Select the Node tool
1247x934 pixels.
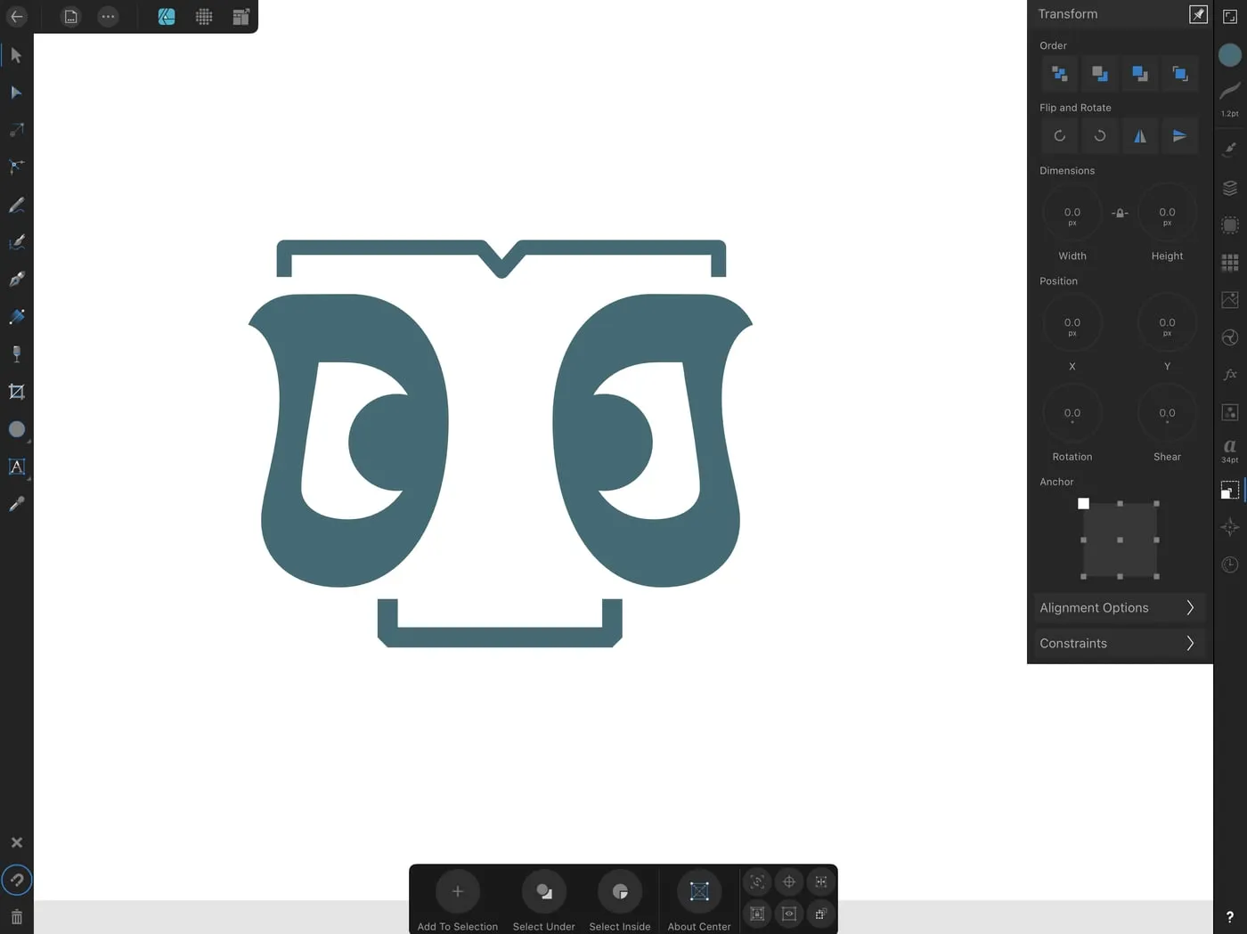pos(16,93)
